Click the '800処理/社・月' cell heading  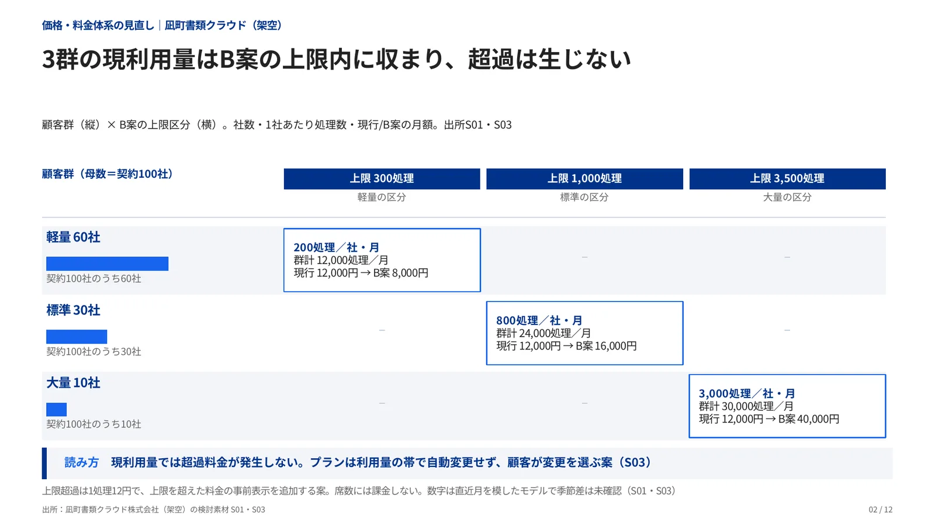pos(539,320)
